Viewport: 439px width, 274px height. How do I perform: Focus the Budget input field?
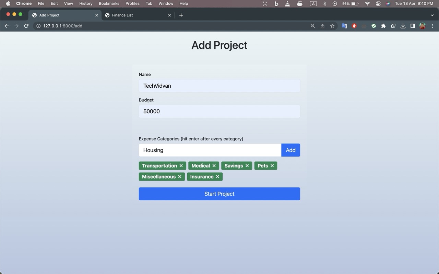(x=219, y=111)
